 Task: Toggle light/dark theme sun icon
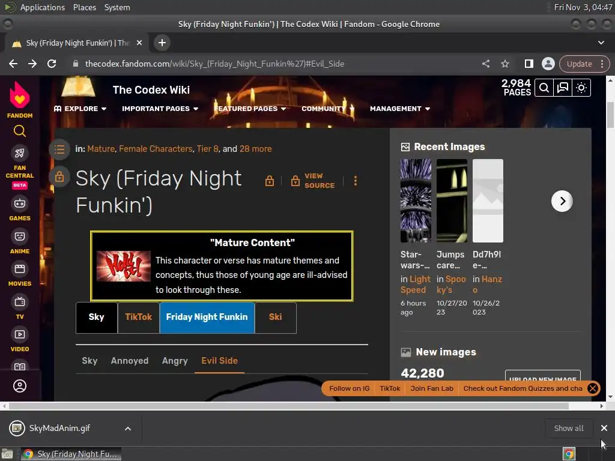pos(581,88)
